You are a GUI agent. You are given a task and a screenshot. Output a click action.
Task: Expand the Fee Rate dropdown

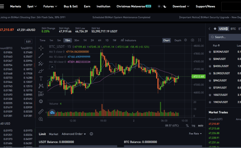click(195, 134)
